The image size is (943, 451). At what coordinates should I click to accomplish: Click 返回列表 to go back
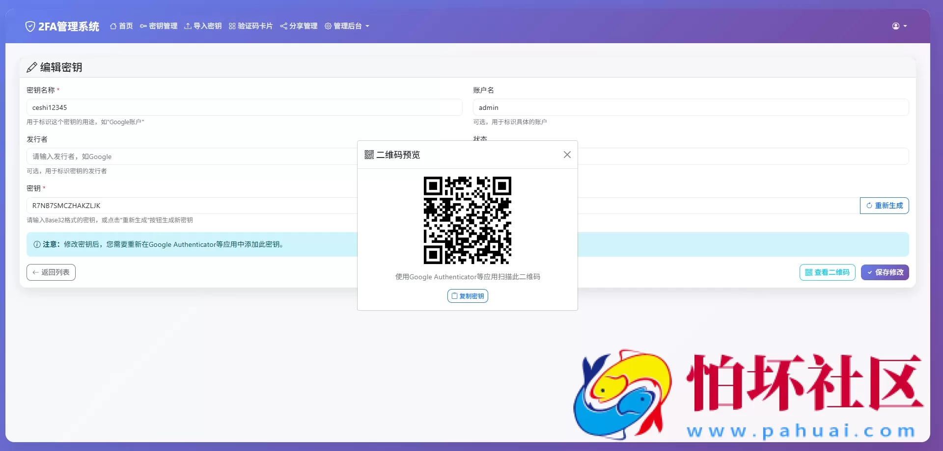(51, 272)
